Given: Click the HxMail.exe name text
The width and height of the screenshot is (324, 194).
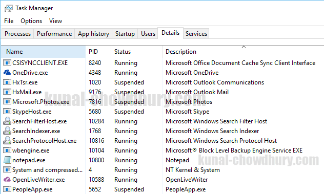Looking at the screenshot, I should coord(27,92).
